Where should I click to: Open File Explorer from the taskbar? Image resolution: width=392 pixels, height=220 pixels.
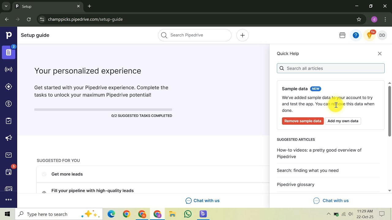click(172, 214)
